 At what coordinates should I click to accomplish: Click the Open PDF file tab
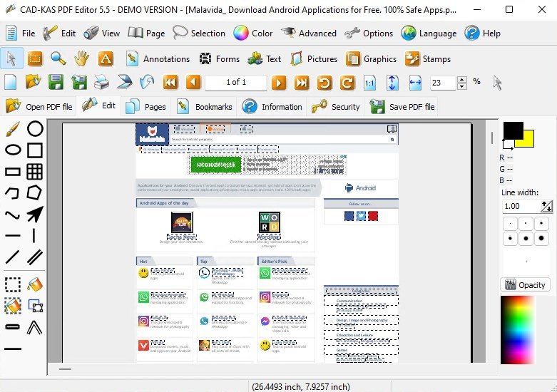(39, 106)
